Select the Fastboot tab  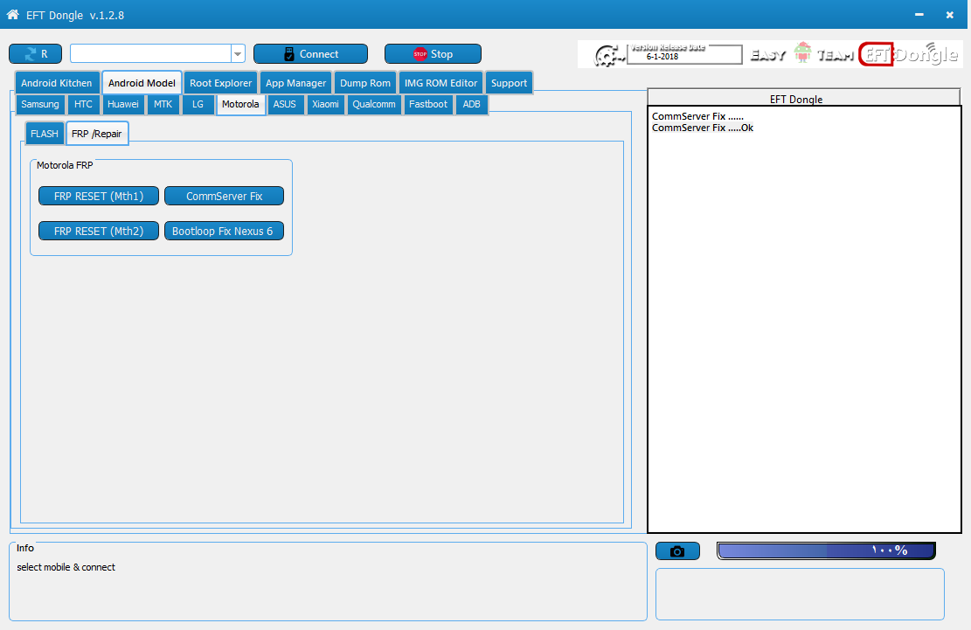pyautogui.click(x=428, y=104)
